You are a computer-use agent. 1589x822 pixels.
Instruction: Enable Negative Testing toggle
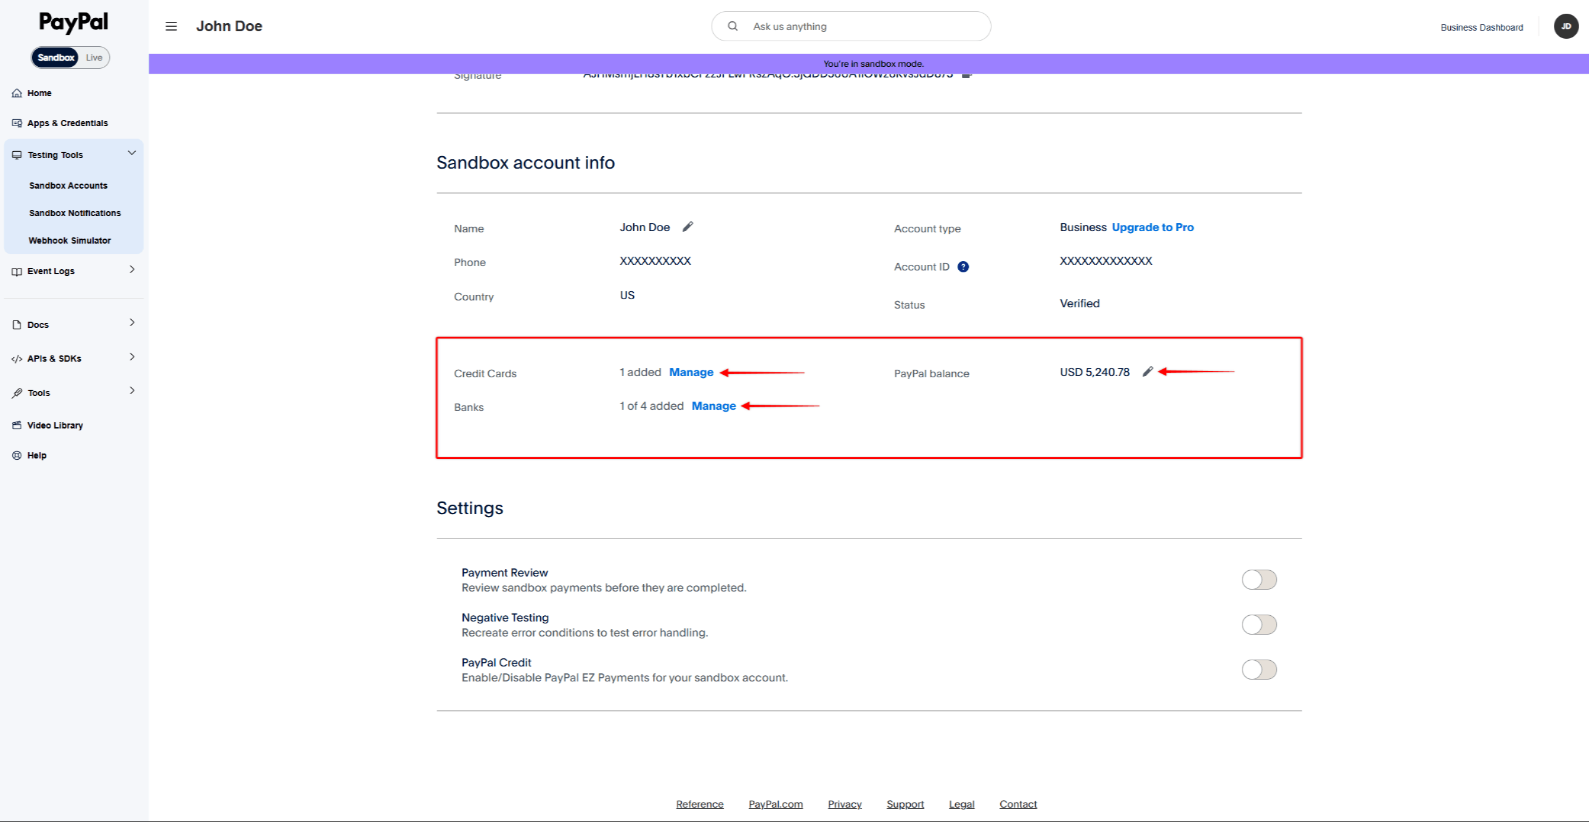(x=1259, y=625)
